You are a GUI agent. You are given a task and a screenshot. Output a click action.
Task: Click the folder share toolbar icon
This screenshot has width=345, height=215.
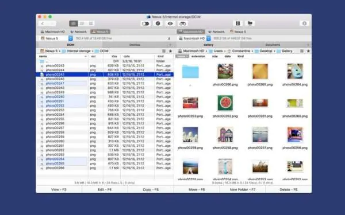click(250, 24)
